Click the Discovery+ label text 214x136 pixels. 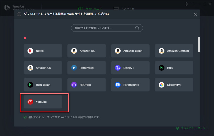click(x=174, y=85)
